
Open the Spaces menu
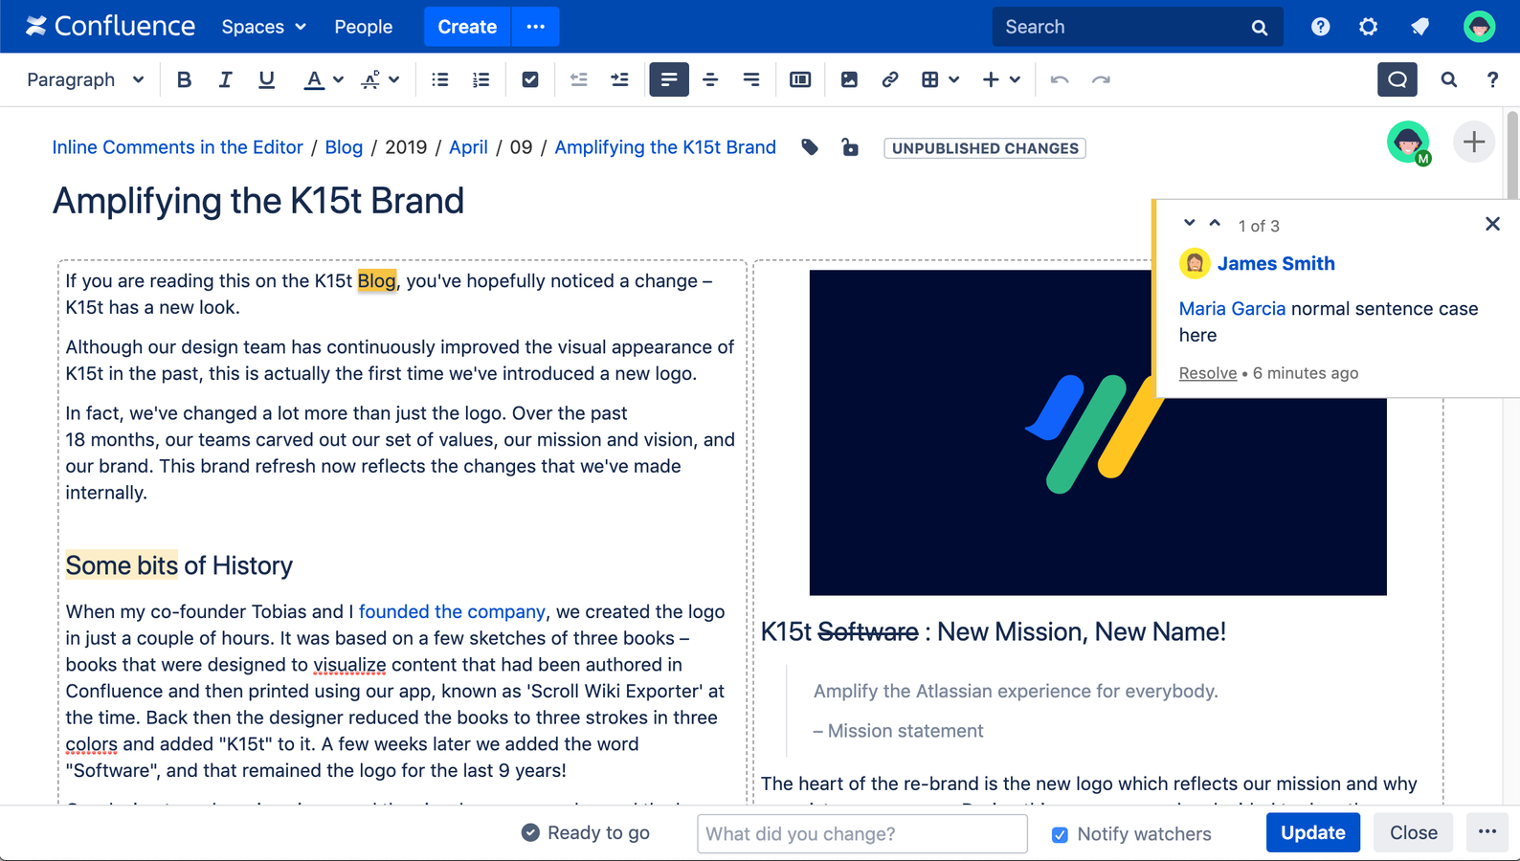tap(263, 27)
